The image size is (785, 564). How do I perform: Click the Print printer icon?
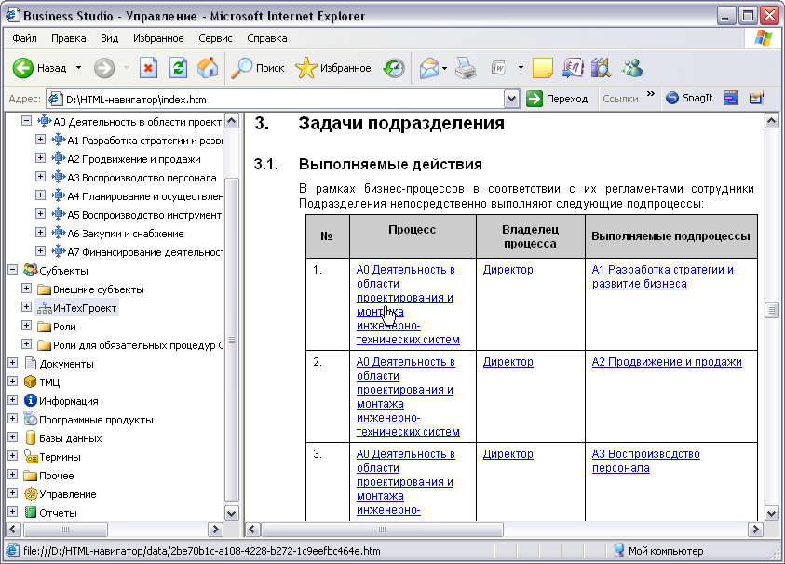466,68
